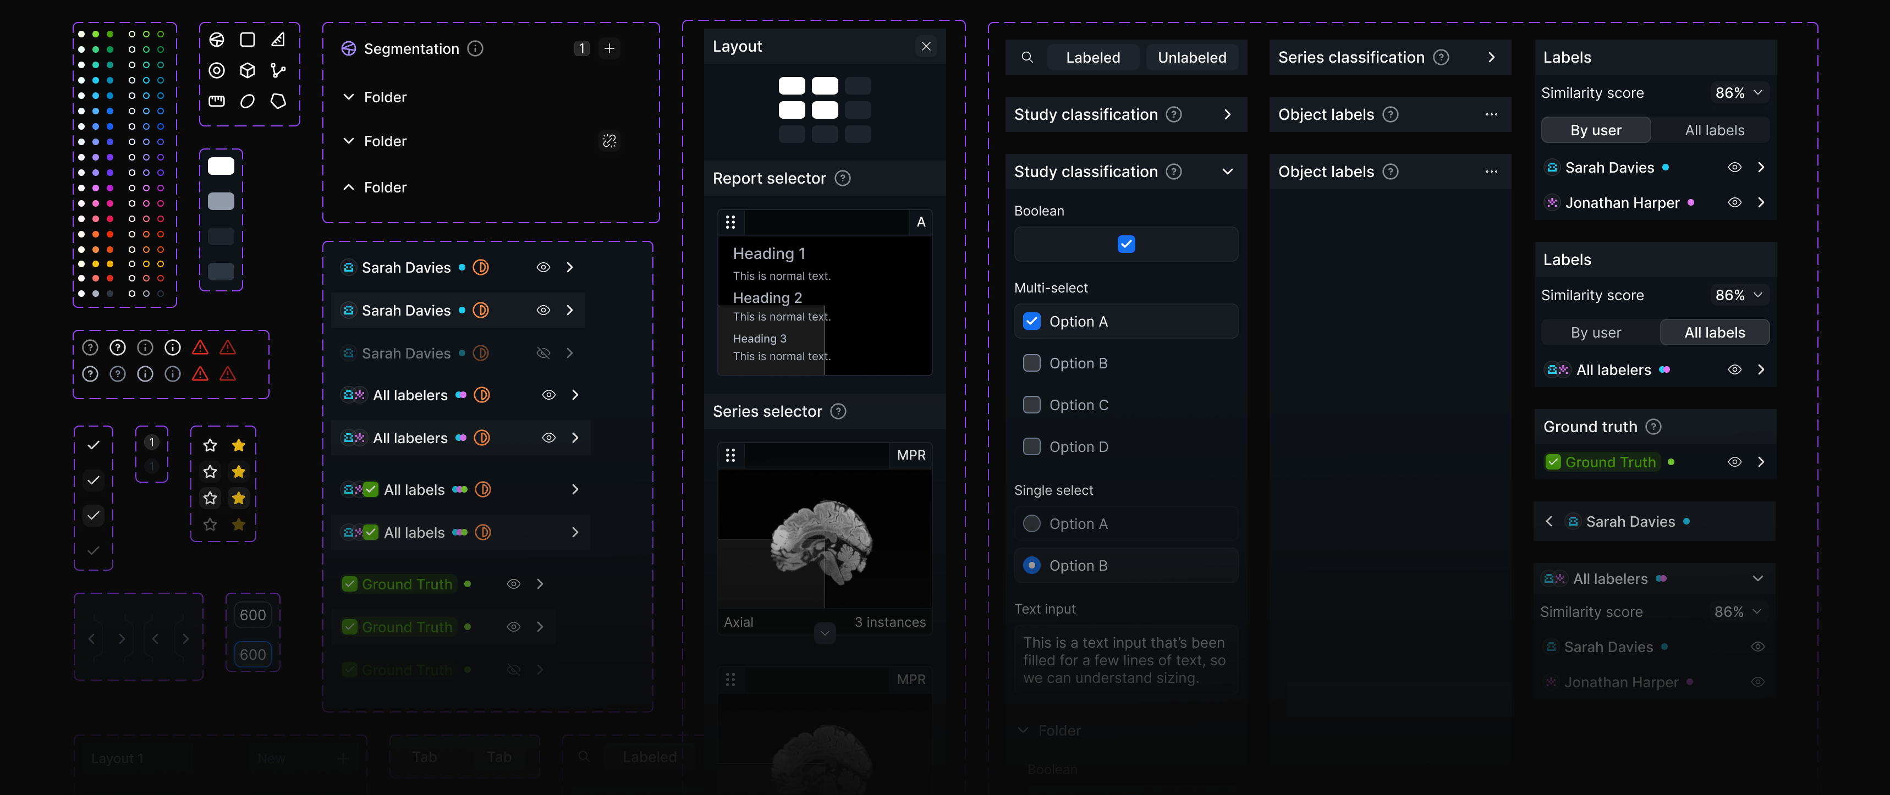The height and width of the screenshot is (795, 1890).
Task: Click the dimmed yellow star
Action: coord(239,525)
